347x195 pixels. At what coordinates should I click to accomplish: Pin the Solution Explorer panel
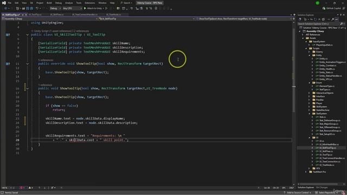point(341,15)
